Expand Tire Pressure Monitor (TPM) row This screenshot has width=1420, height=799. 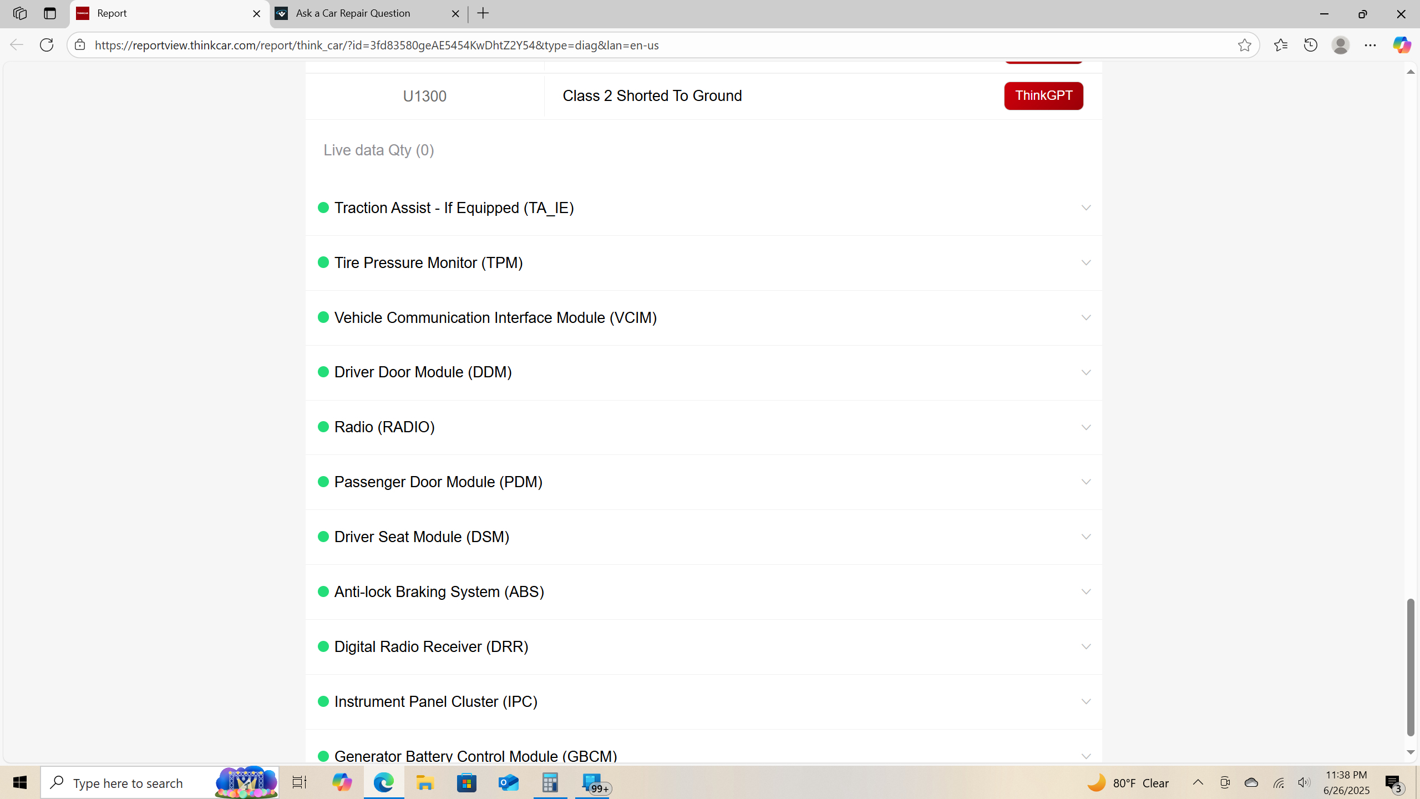[x=1086, y=262]
